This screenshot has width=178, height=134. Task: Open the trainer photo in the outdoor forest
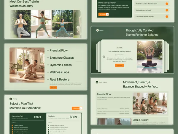pos(63,24)
